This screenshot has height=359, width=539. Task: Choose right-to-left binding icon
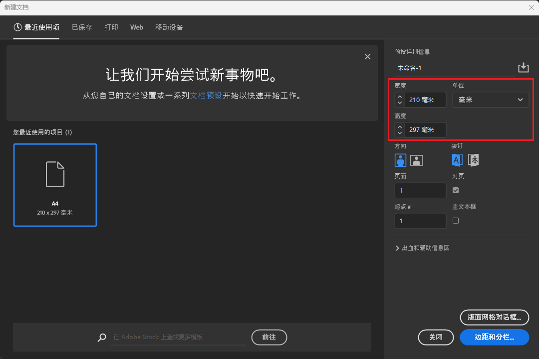[474, 160]
